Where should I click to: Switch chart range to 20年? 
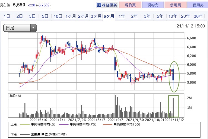[x=186, y=16]
